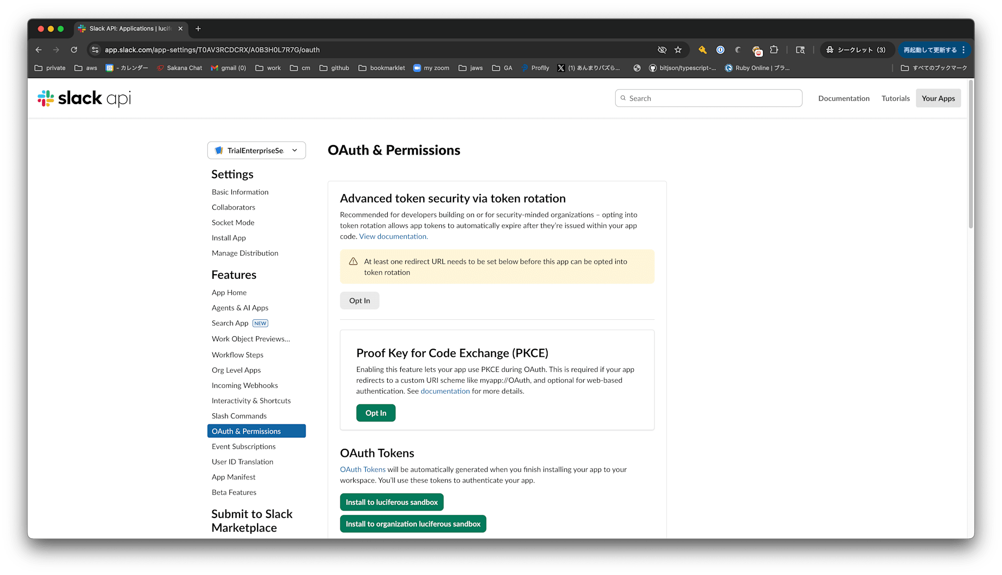Viewport: 1002px width, 575px height.
Task: Select the App Manifest sidebar item
Action: click(x=233, y=477)
